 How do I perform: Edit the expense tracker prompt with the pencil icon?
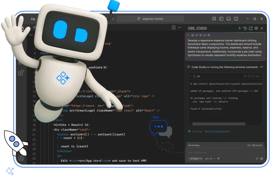[197, 35]
